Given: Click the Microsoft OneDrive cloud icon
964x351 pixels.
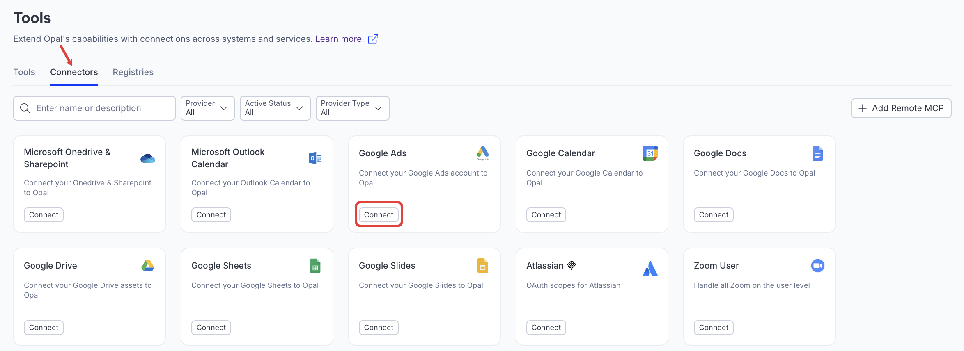Looking at the screenshot, I should pos(147,158).
